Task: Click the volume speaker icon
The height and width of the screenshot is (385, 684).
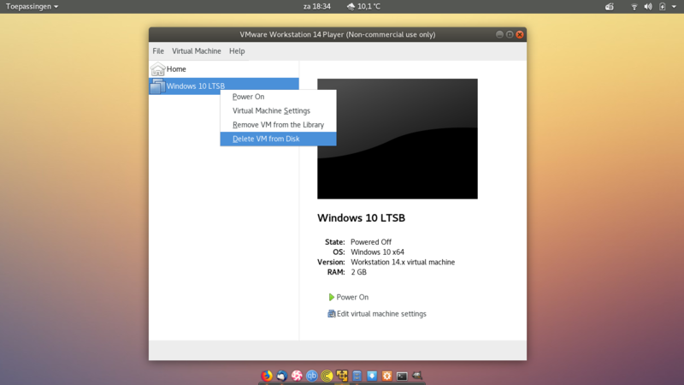Action: (648, 7)
